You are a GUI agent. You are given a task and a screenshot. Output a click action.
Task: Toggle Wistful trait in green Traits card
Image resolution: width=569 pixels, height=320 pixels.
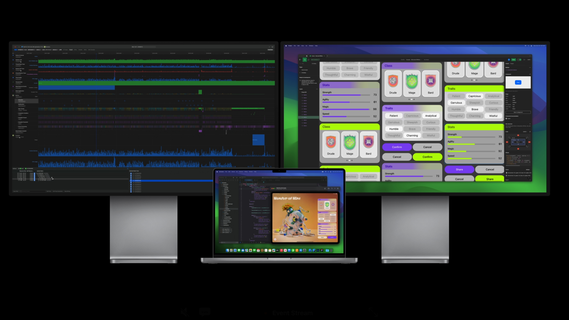tap(493, 116)
